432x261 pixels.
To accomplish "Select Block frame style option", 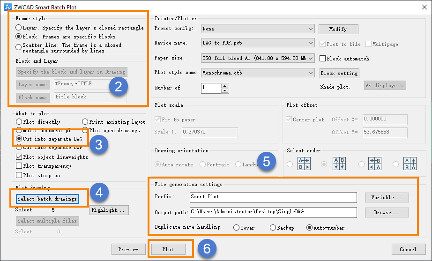I will [x=18, y=37].
